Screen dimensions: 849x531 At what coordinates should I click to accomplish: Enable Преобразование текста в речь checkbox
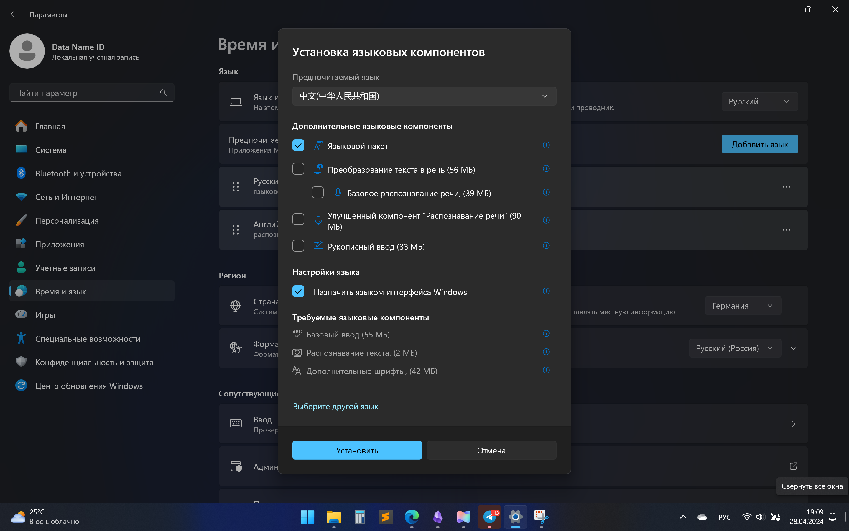click(298, 169)
